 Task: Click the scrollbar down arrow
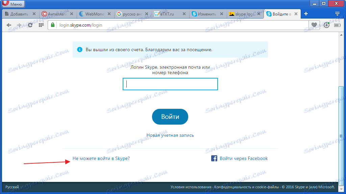point(341,189)
